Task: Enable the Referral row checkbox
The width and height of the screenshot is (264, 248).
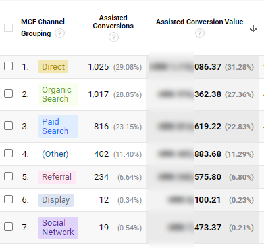Action: pos(9,176)
